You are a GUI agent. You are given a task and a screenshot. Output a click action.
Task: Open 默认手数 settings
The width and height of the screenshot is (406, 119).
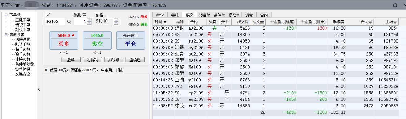click(23, 44)
